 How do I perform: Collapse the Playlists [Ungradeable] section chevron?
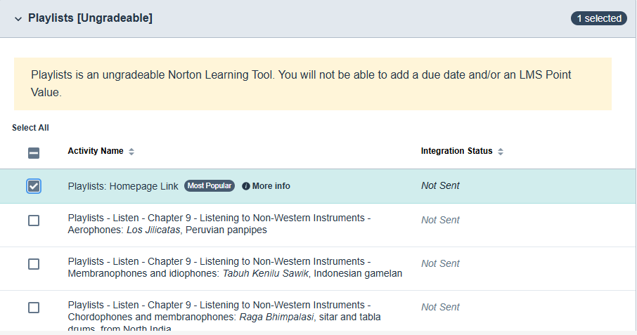(x=18, y=19)
